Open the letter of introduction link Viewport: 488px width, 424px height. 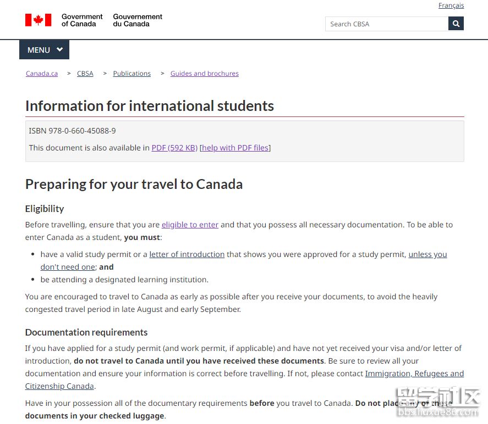pyautogui.click(x=187, y=254)
